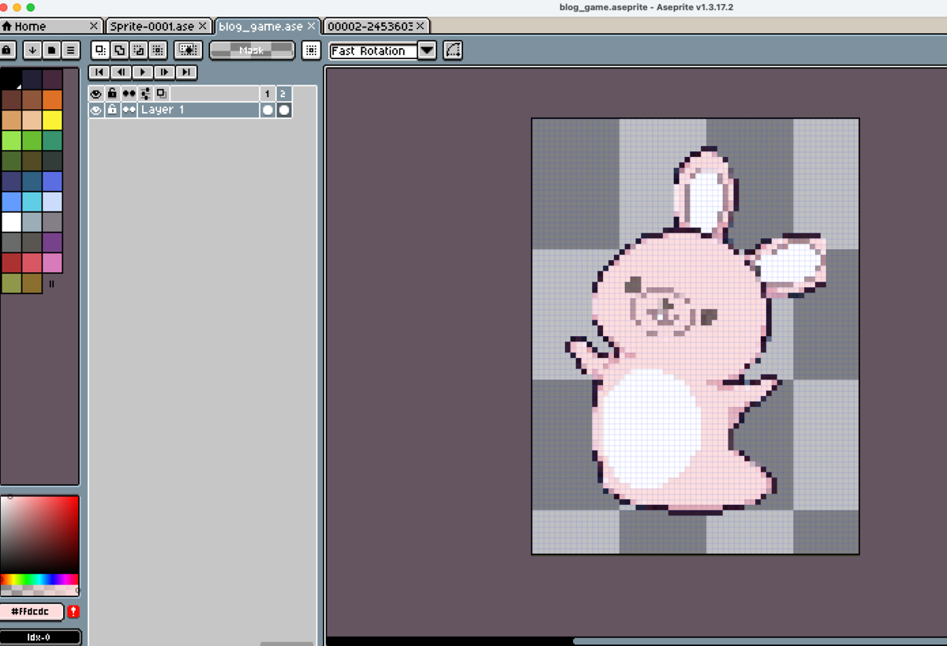Viewport: 947px width, 646px height.
Task: Open the dynamics button beside rotation dropdown
Action: tap(452, 50)
